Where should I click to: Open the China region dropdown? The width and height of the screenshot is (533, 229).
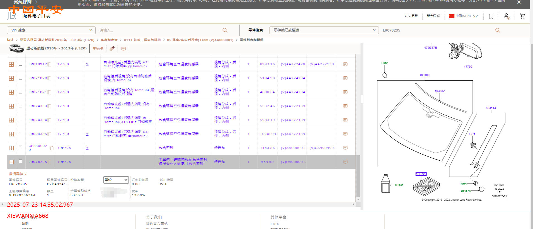(x=463, y=16)
